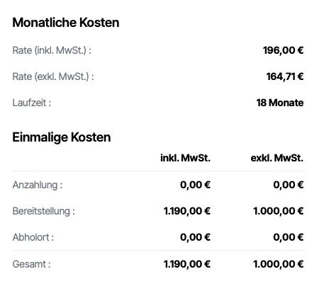This screenshot has height=286, width=312.
Task: Select the 196,00 € monthly rate value
Action: click(283, 50)
